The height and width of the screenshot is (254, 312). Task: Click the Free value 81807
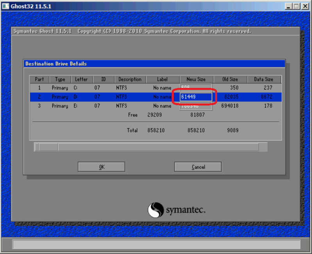point(198,115)
